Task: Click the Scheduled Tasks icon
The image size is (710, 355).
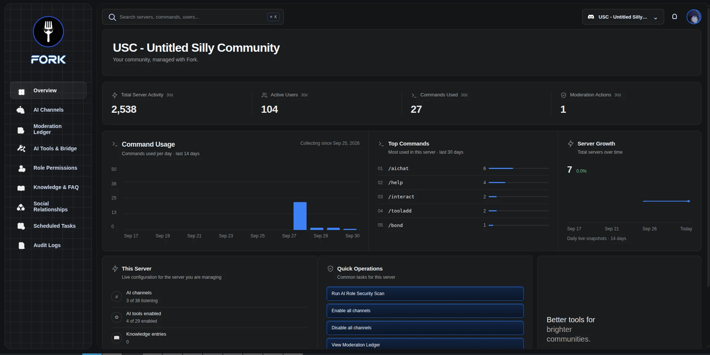Action: (x=21, y=226)
